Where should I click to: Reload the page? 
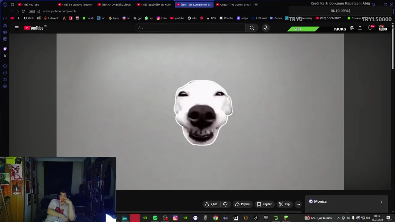[23, 11]
